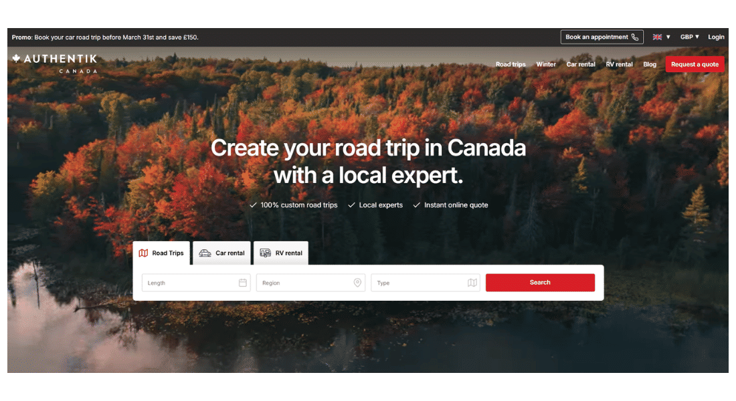Switch to the RV rental search tab
736x401 pixels.
(281, 253)
